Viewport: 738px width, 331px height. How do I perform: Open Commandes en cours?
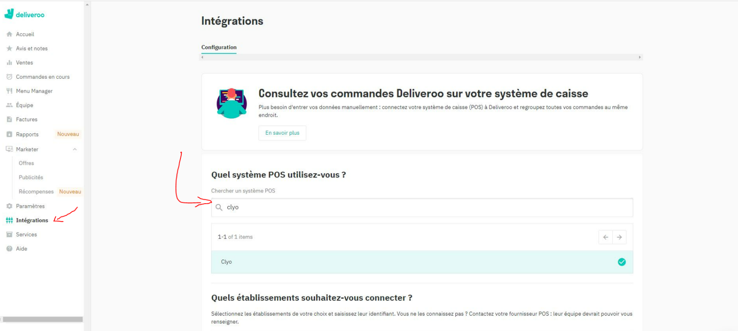click(x=43, y=77)
